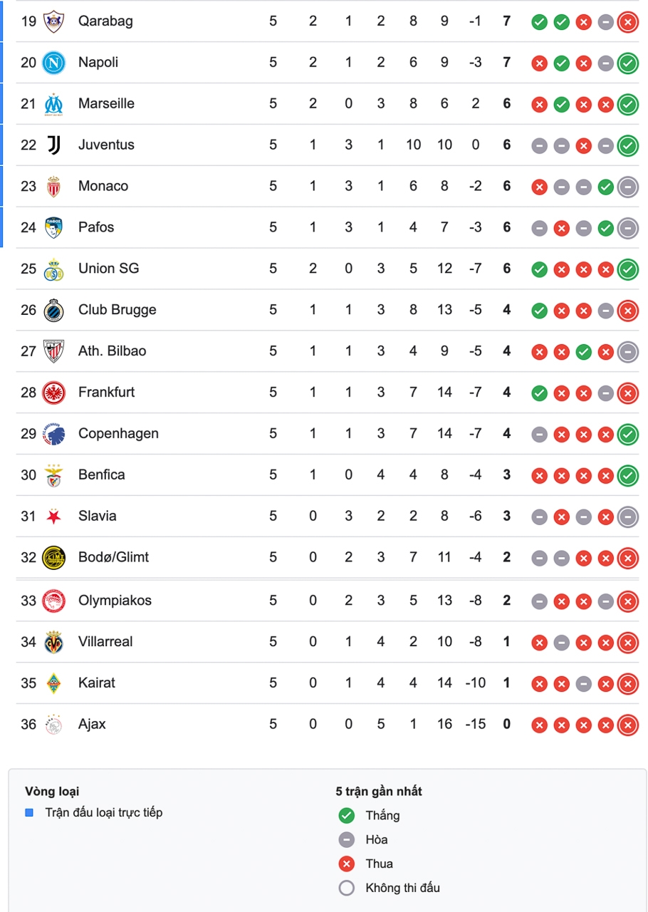Image resolution: width=648 pixels, height=912 pixels.
Task: Click the Bodø/Glimt yellow logo
Action: coord(53,557)
